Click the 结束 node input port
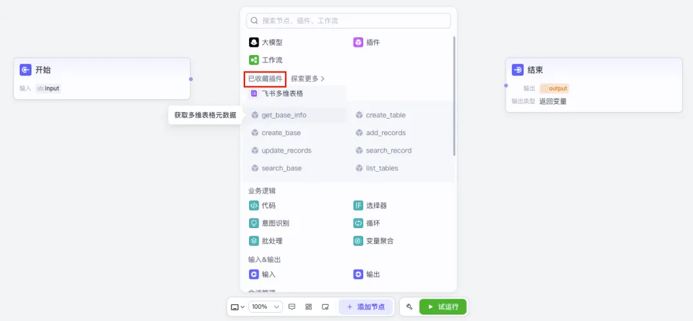This screenshot has height=321, width=693. (506, 86)
